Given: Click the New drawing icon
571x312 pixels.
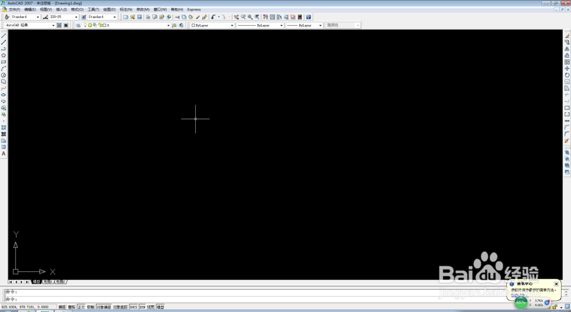Looking at the screenshot, I should 126,17.
